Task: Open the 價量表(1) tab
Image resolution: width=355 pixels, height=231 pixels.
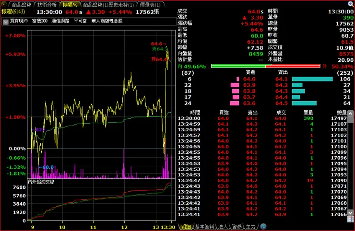Action: (x=150, y=5)
